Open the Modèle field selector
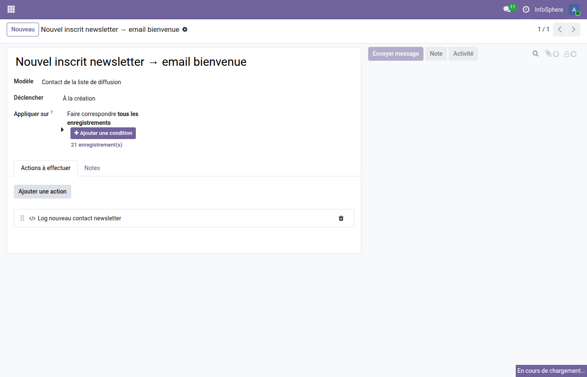Viewport: 587px width, 377px height. pyautogui.click(x=81, y=82)
